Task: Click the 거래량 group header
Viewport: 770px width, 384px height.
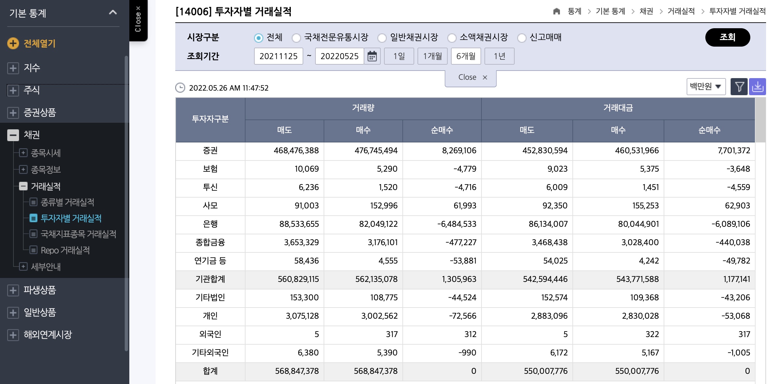Action: tap(363, 108)
